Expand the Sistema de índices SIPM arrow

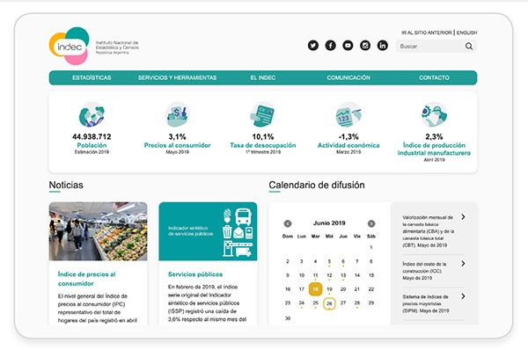[464, 296]
